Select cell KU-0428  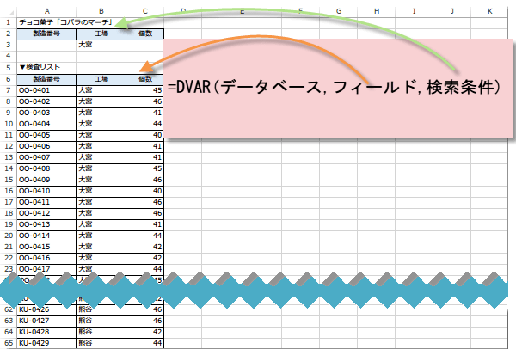[46, 332]
